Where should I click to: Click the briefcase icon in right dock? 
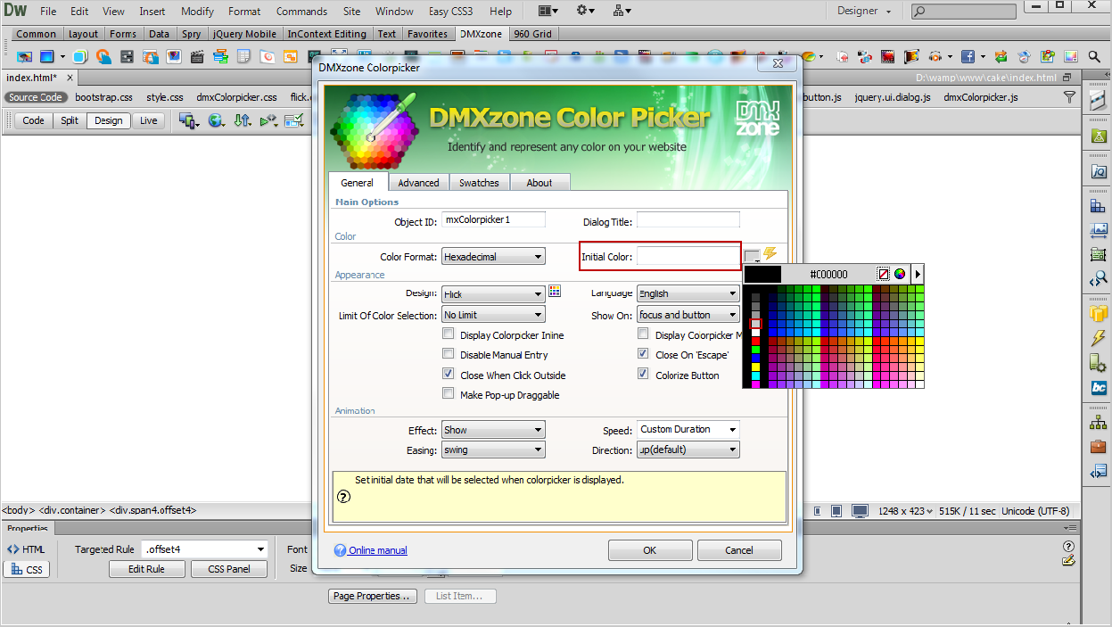(x=1099, y=446)
